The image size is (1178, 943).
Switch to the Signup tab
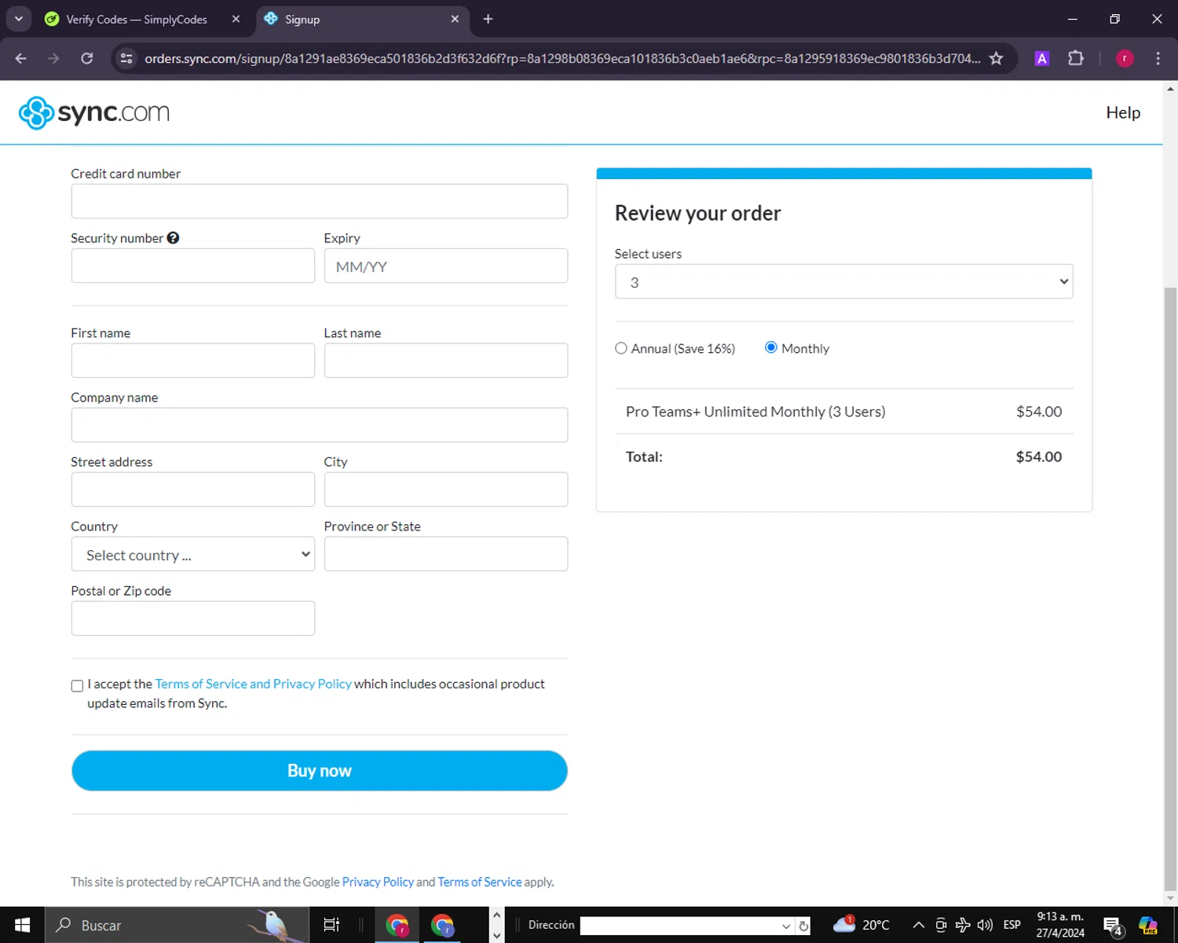click(362, 19)
